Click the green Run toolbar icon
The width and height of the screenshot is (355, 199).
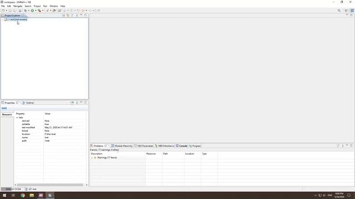point(32,11)
